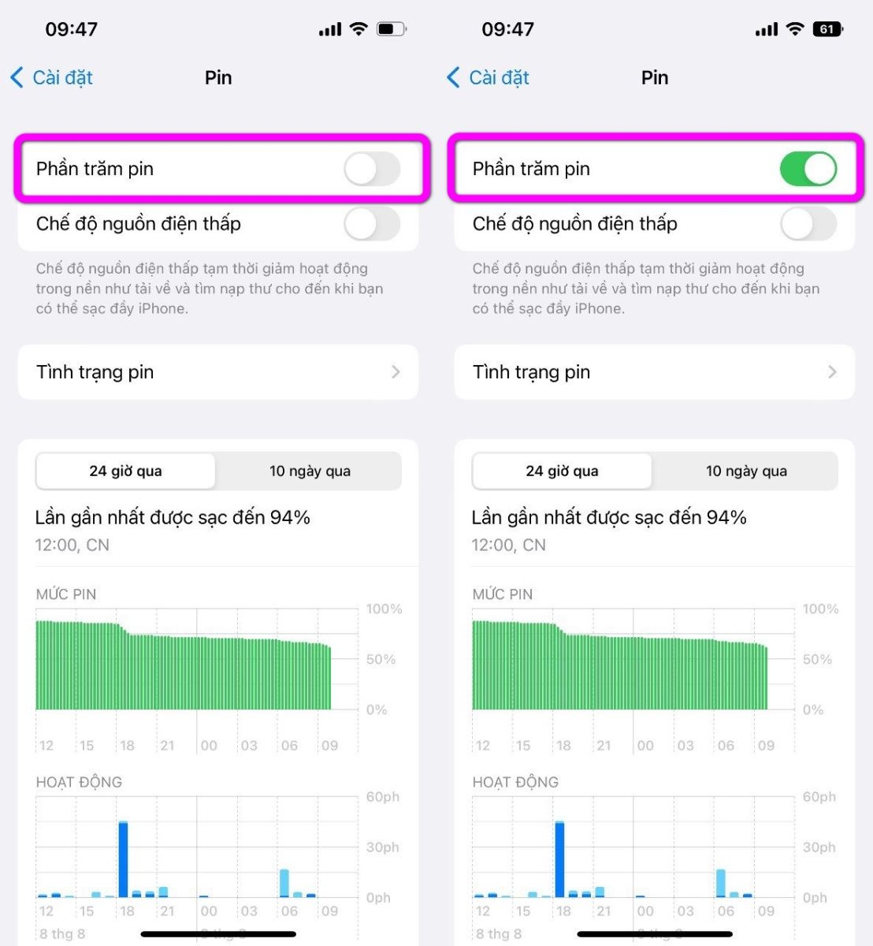Image resolution: width=873 pixels, height=946 pixels.
Task: Tap the Wi-Fi icon in the status bar
Action: tap(358, 29)
